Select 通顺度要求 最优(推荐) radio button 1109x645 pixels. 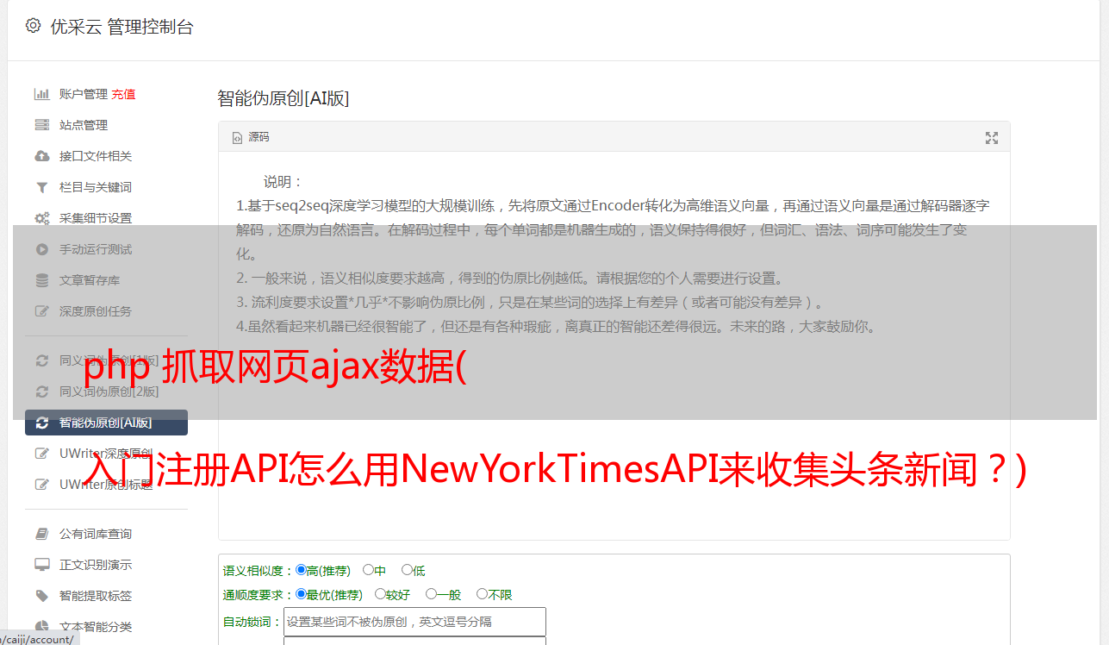pos(301,594)
